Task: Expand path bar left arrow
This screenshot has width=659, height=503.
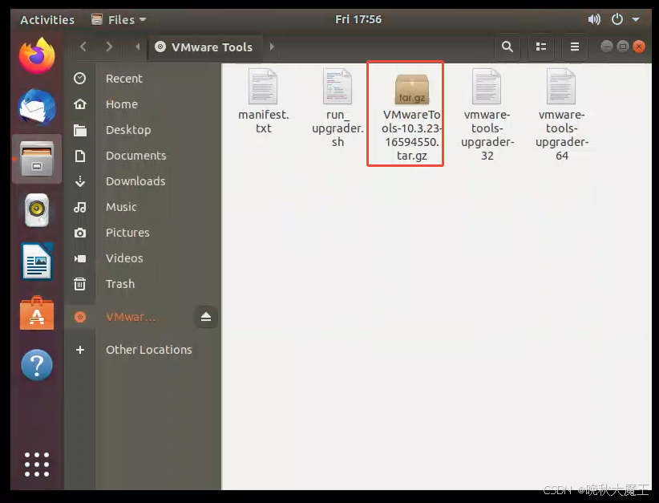Action: [138, 47]
